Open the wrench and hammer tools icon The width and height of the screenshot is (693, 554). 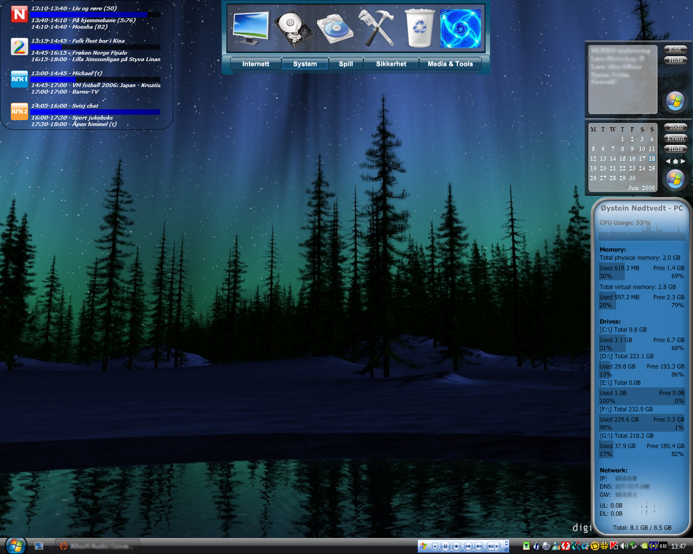377,28
